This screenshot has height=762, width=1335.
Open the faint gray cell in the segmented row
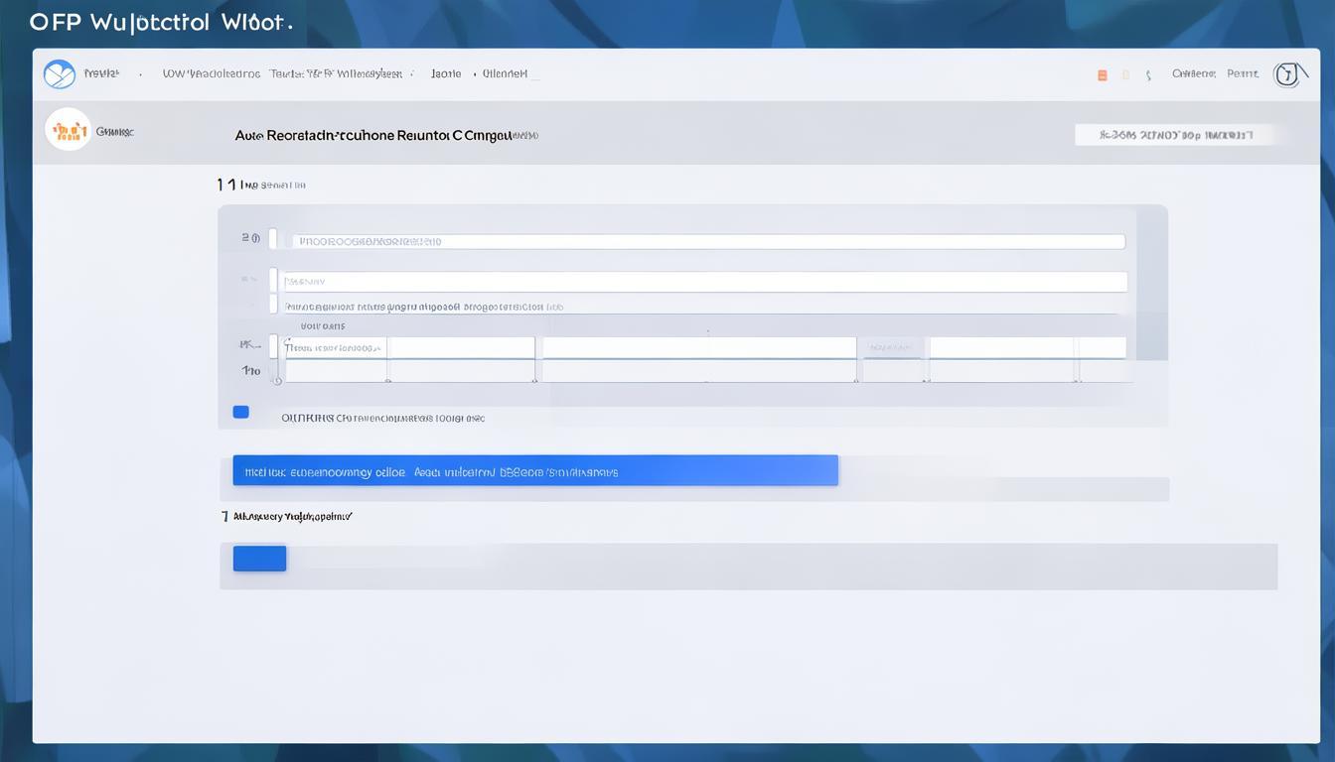891,347
